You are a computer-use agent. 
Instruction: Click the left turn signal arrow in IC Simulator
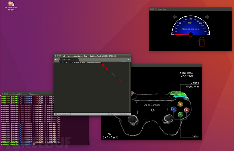[x=175, y=17]
